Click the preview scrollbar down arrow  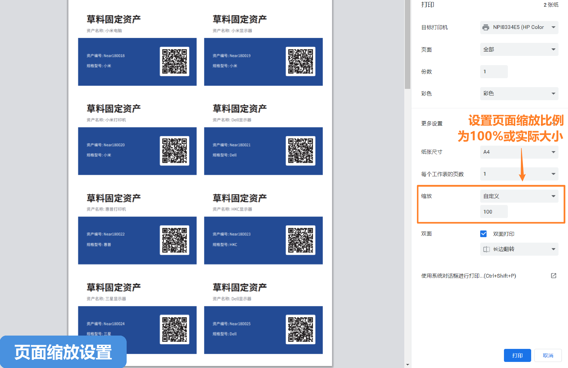coord(407,365)
